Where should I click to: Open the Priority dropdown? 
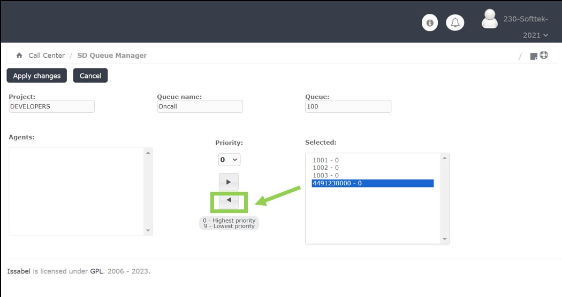tap(229, 159)
